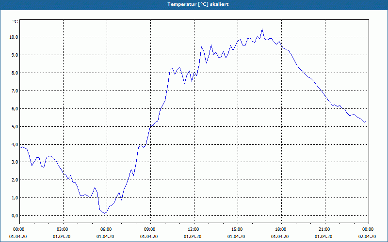Click the 3,0 y-axis label
This screenshot has height=242, width=388.
15,162
